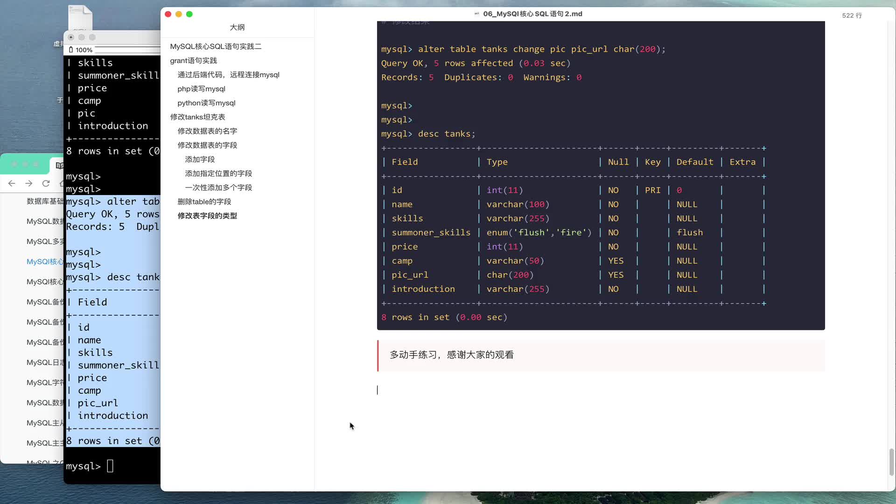Go to php读写mysql outline heading

click(x=201, y=89)
